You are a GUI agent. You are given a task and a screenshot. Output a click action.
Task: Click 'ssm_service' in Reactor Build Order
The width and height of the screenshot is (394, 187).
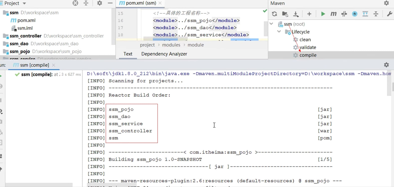click(x=126, y=124)
